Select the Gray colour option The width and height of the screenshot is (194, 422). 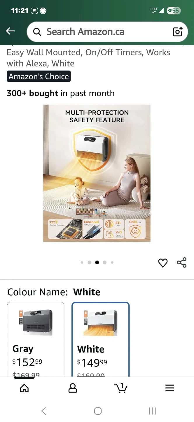[x=36, y=339]
